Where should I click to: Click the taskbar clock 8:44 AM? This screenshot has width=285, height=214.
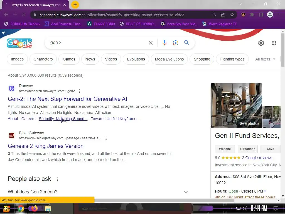click(259, 208)
